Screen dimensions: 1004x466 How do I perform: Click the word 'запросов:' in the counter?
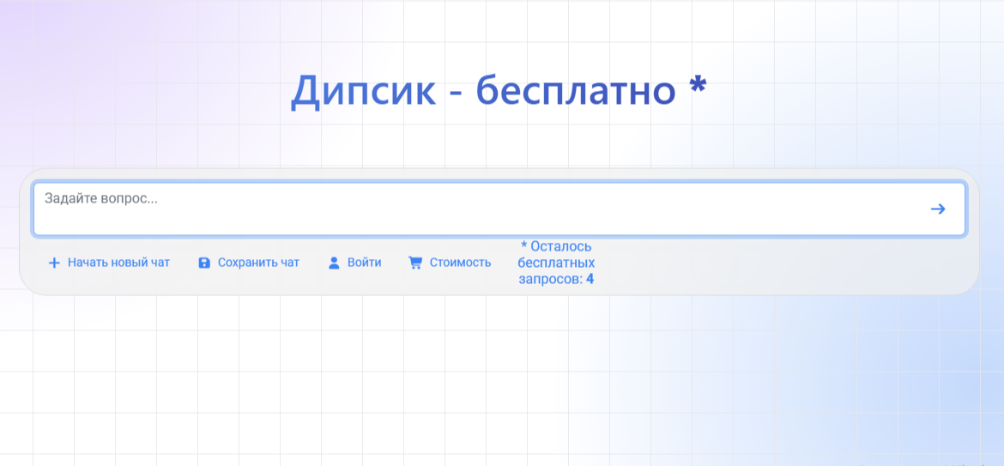tap(550, 279)
